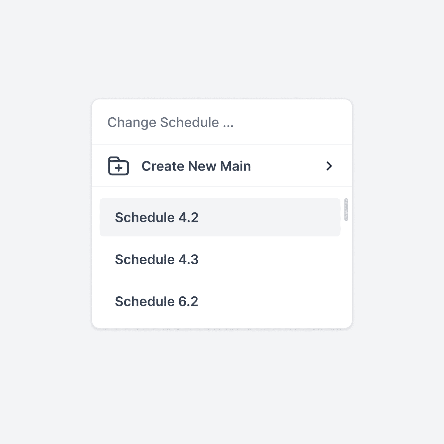This screenshot has height=444, width=444.
Task: Expand the Create New Main submenu arrow
Action: [329, 166]
